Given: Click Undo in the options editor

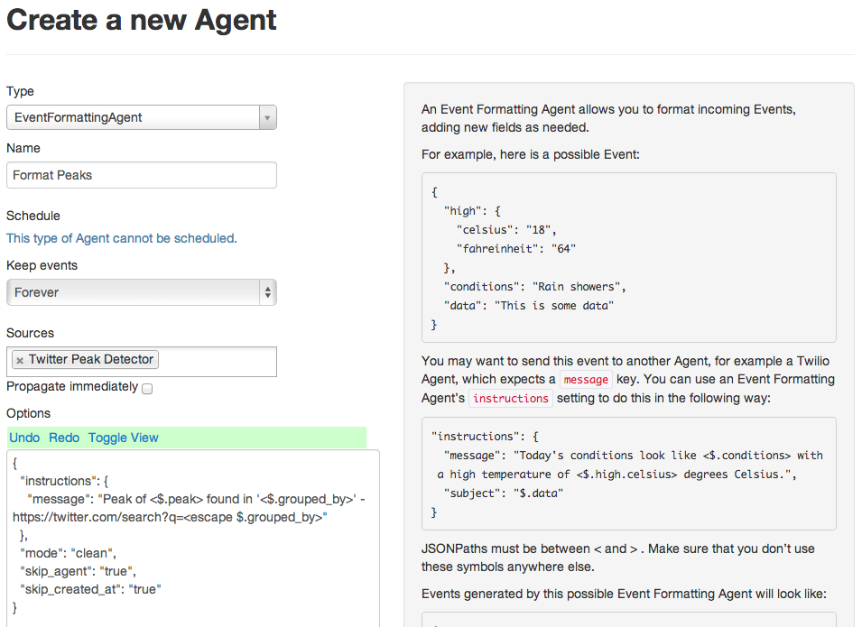Looking at the screenshot, I should pos(24,438).
